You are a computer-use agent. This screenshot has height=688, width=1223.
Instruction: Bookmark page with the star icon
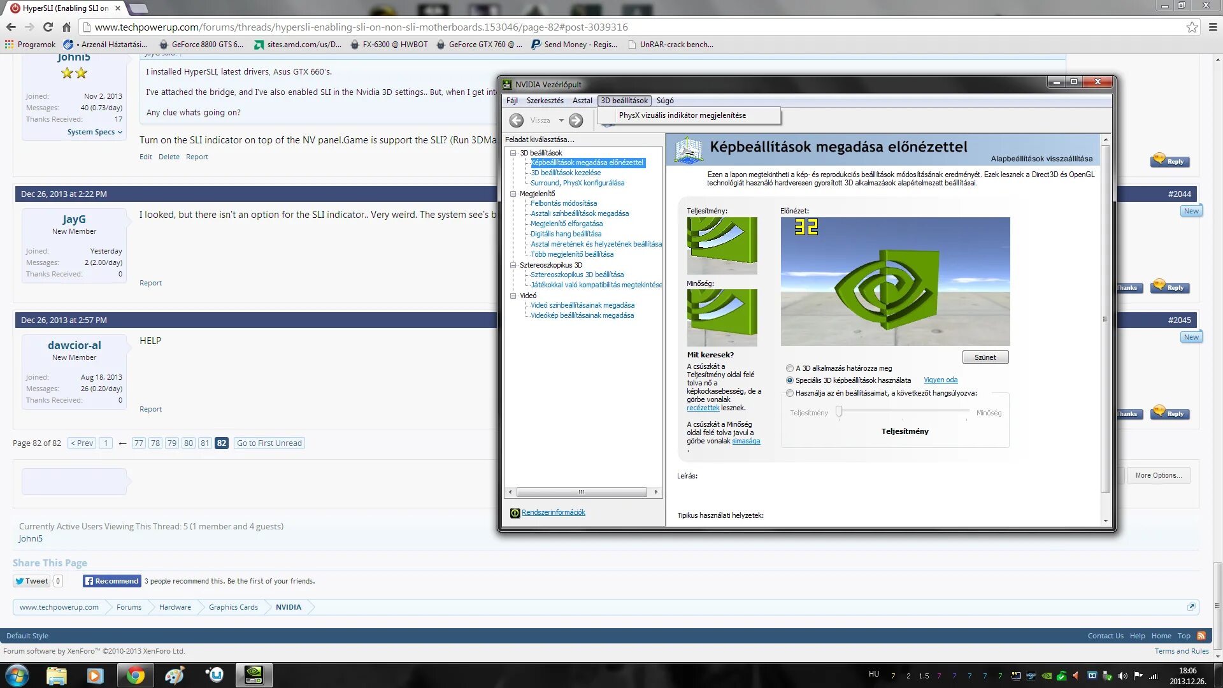tap(1192, 27)
